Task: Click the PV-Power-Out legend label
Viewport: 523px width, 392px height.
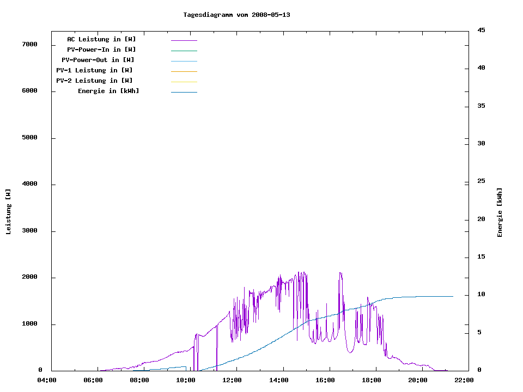Action: click(x=98, y=60)
